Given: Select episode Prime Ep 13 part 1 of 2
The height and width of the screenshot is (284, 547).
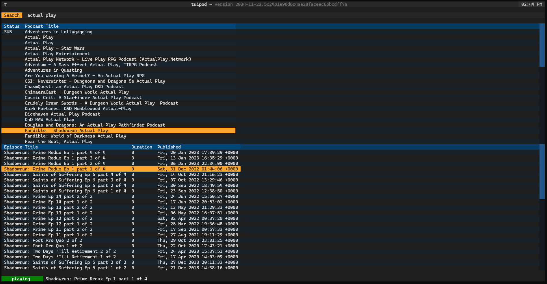Looking at the screenshot, I should click(121, 213).
